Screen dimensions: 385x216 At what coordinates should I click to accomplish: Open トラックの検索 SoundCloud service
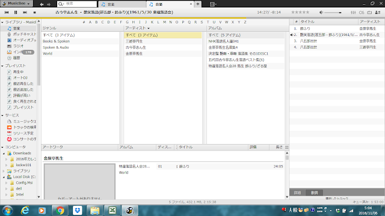[22, 127]
